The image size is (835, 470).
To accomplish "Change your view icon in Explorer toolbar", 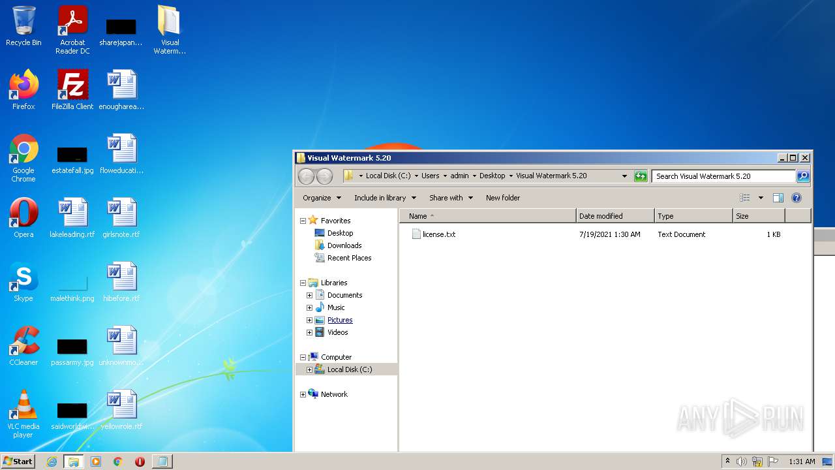I will coord(745,198).
